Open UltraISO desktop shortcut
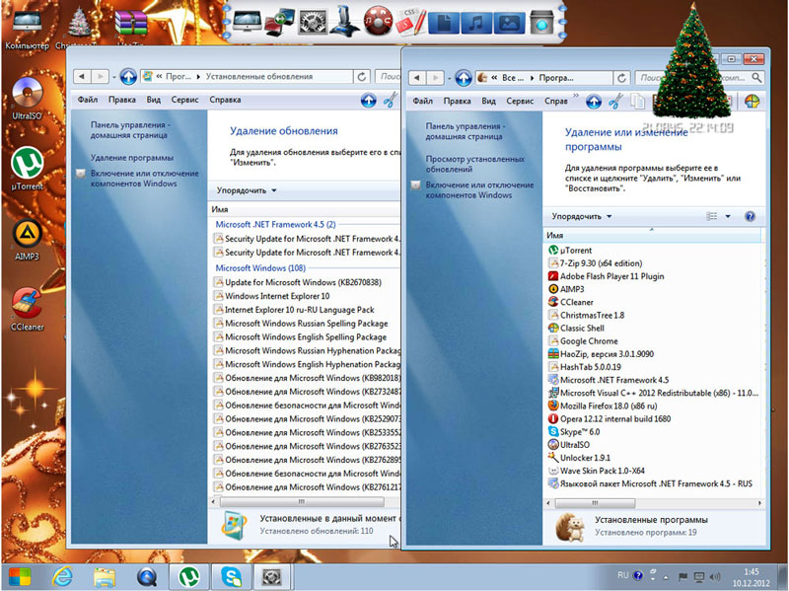The width and height of the screenshot is (789, 591). click(27, 94)
